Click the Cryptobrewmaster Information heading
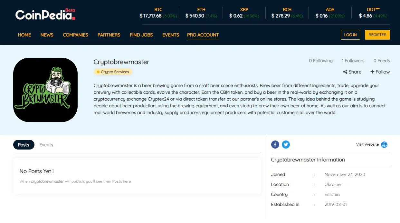The height and width of the screenshot is (223, 400). [308, 160]
